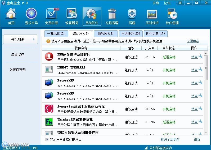
Task: Open the 论坛 forum link
Action: (167, 3)
